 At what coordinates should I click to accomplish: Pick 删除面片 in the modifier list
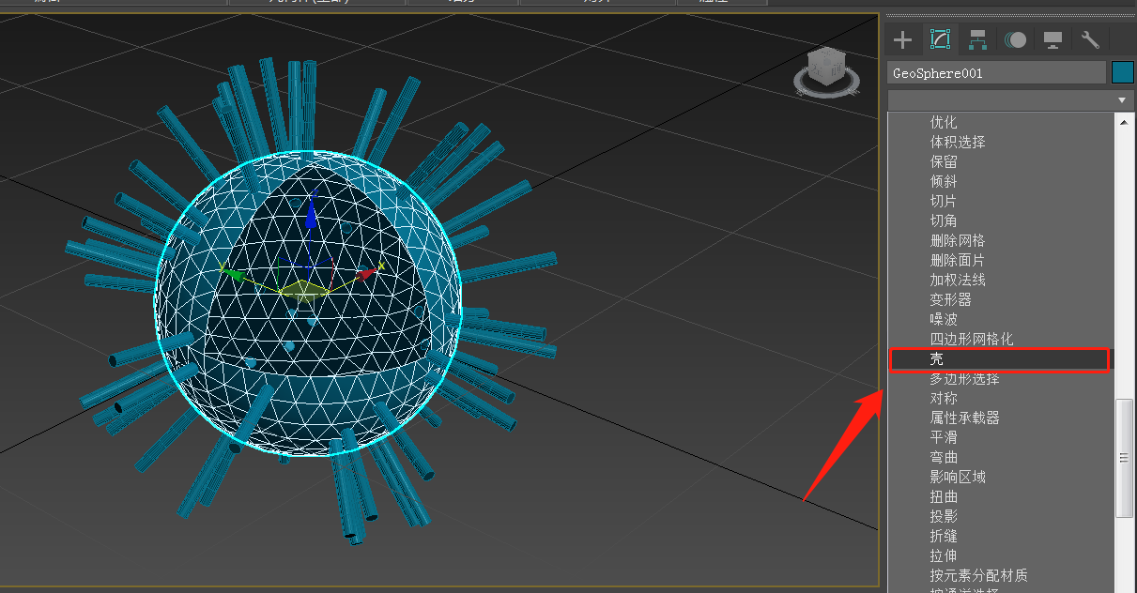tap(958, 260)
